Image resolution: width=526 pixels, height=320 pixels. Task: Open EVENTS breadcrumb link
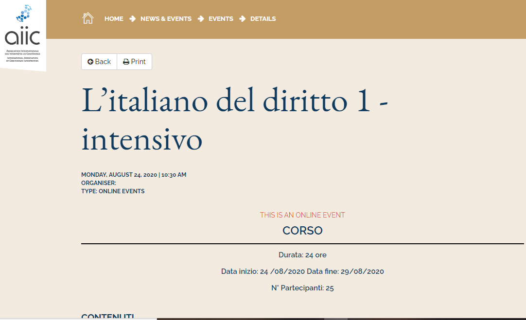221,19
